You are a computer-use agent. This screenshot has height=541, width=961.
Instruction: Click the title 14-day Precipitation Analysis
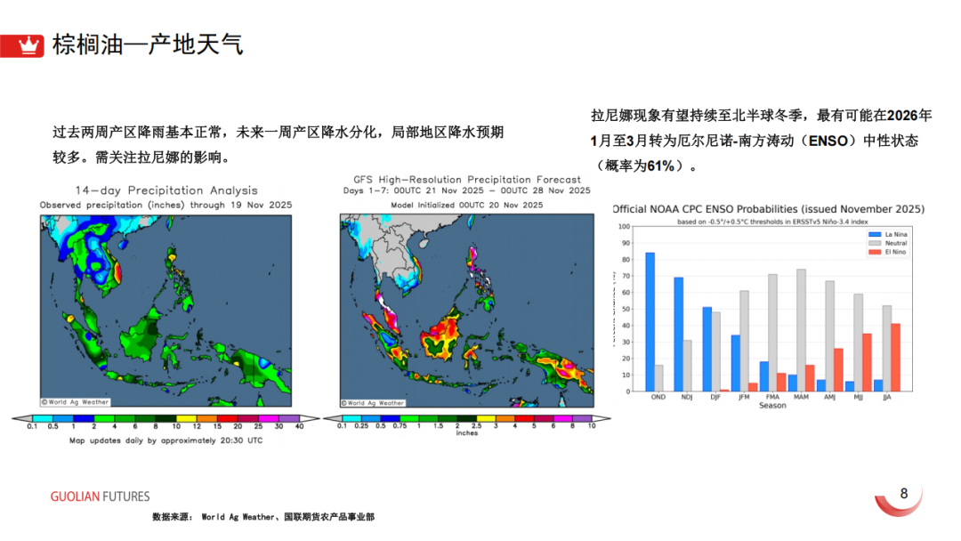pos(166,190)
